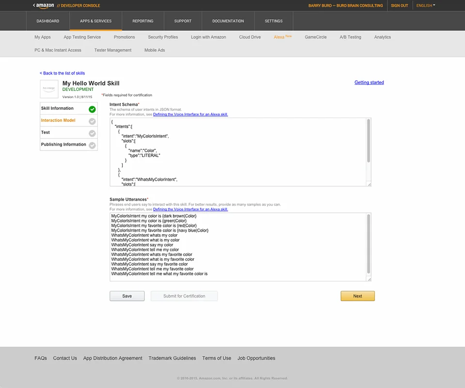Select Interaction Model step
Screen dimensions: 465x388
(69, 120)
